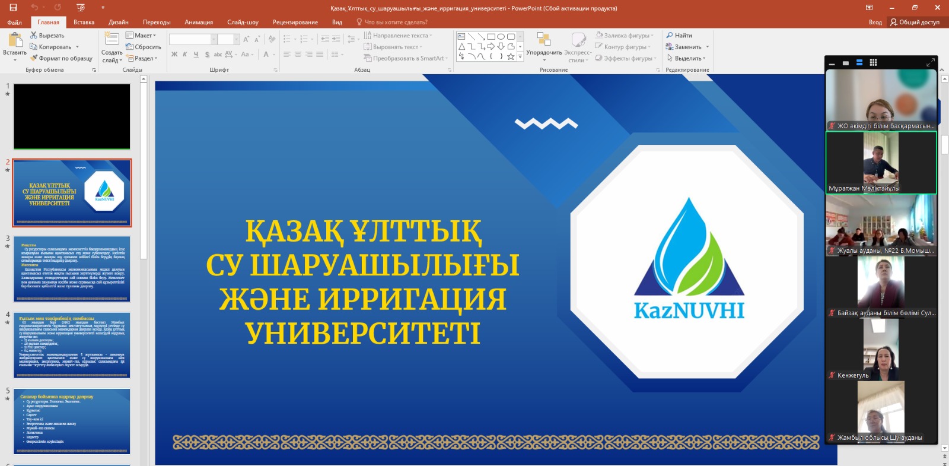Image resolution: width=949 pixels, height=466 pixels.
Task: Open the Выделить select dropdown
Action: (x=686, y=58)
